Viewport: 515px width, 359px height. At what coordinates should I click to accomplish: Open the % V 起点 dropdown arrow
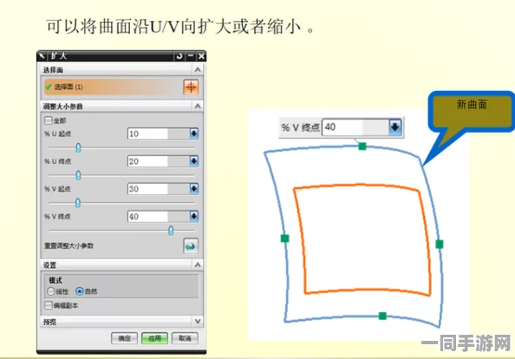194,189
